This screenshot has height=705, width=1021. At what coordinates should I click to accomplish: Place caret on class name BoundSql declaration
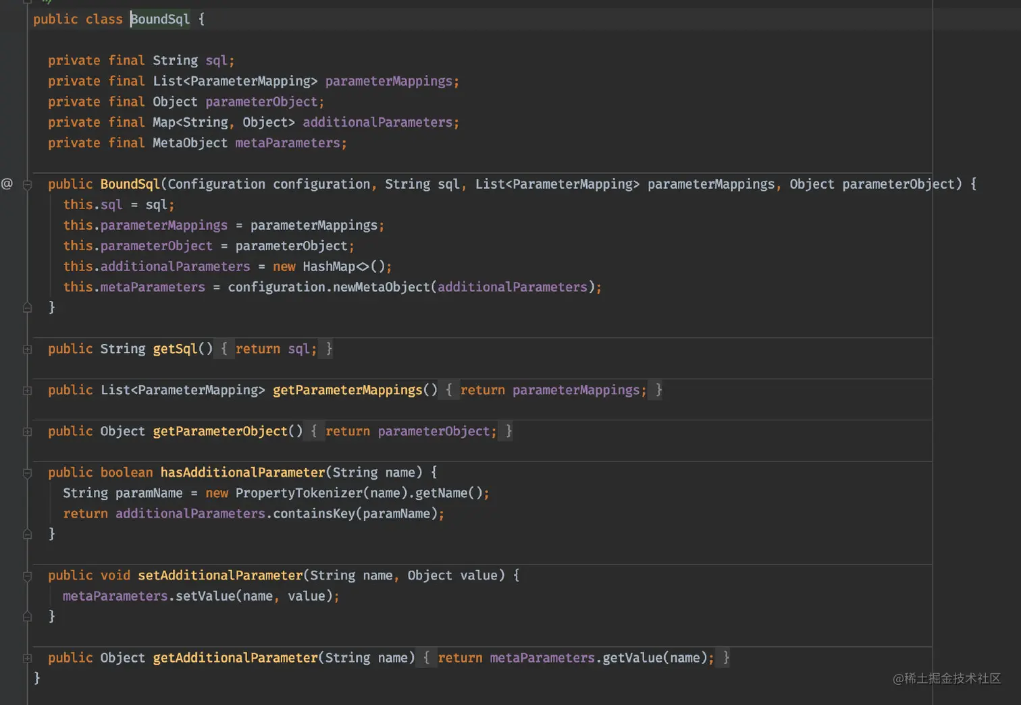click(160, 19)
